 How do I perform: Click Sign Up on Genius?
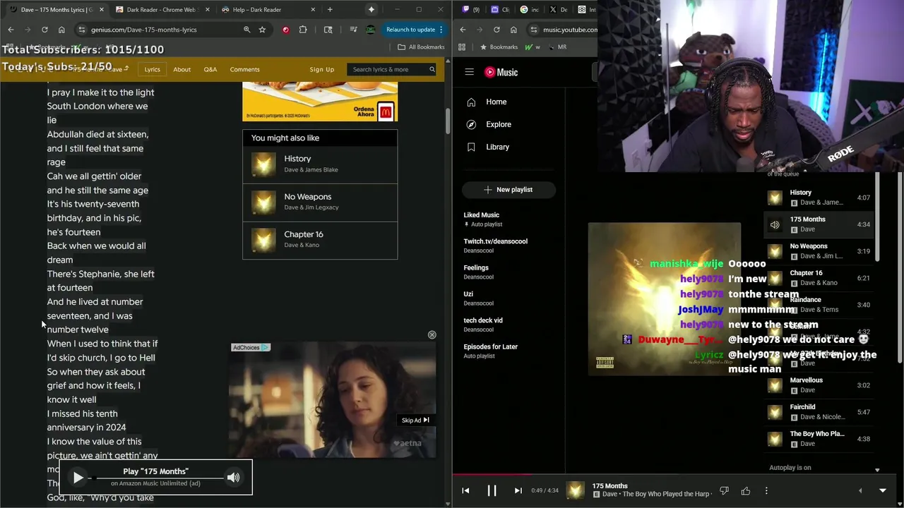pyautogui.click(x=321, y=69)
